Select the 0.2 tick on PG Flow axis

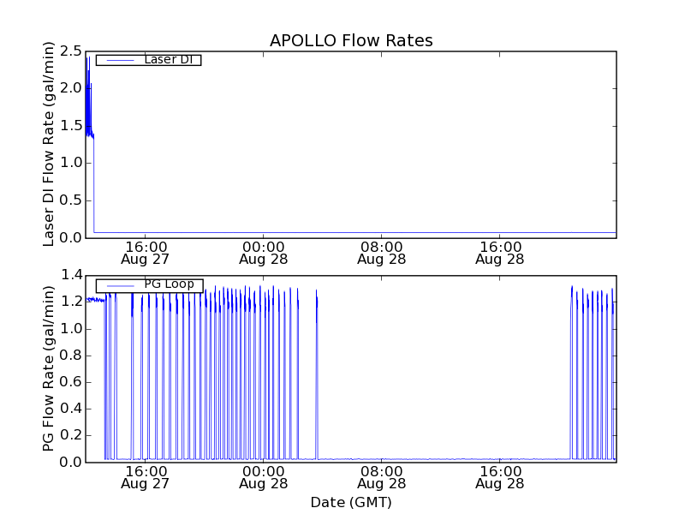coord(71,435)
